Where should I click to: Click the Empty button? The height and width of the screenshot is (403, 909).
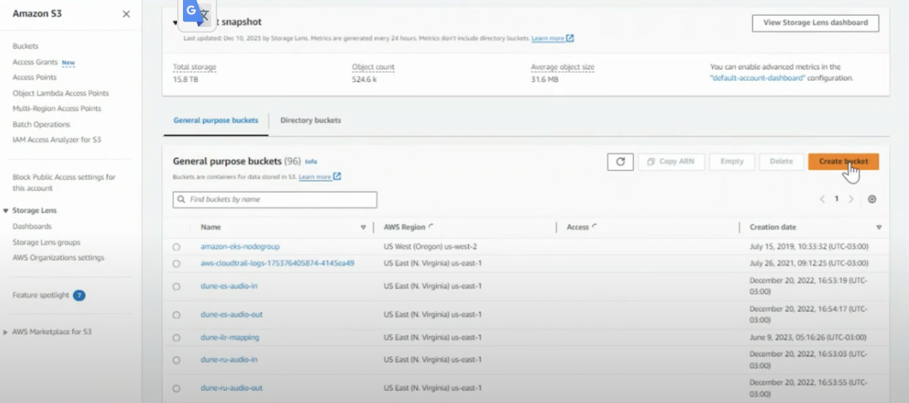coord(732,161)
